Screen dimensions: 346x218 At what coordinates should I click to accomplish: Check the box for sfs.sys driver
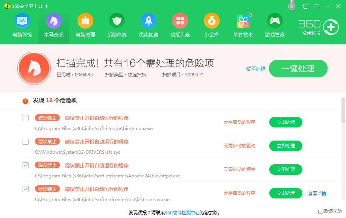click(x=26, y=142)
